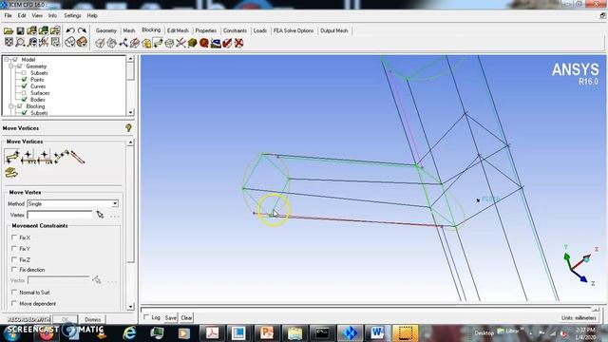
Task: Click the Save Project disk icon
Action: pyautogui.click(x=20, y=30)
